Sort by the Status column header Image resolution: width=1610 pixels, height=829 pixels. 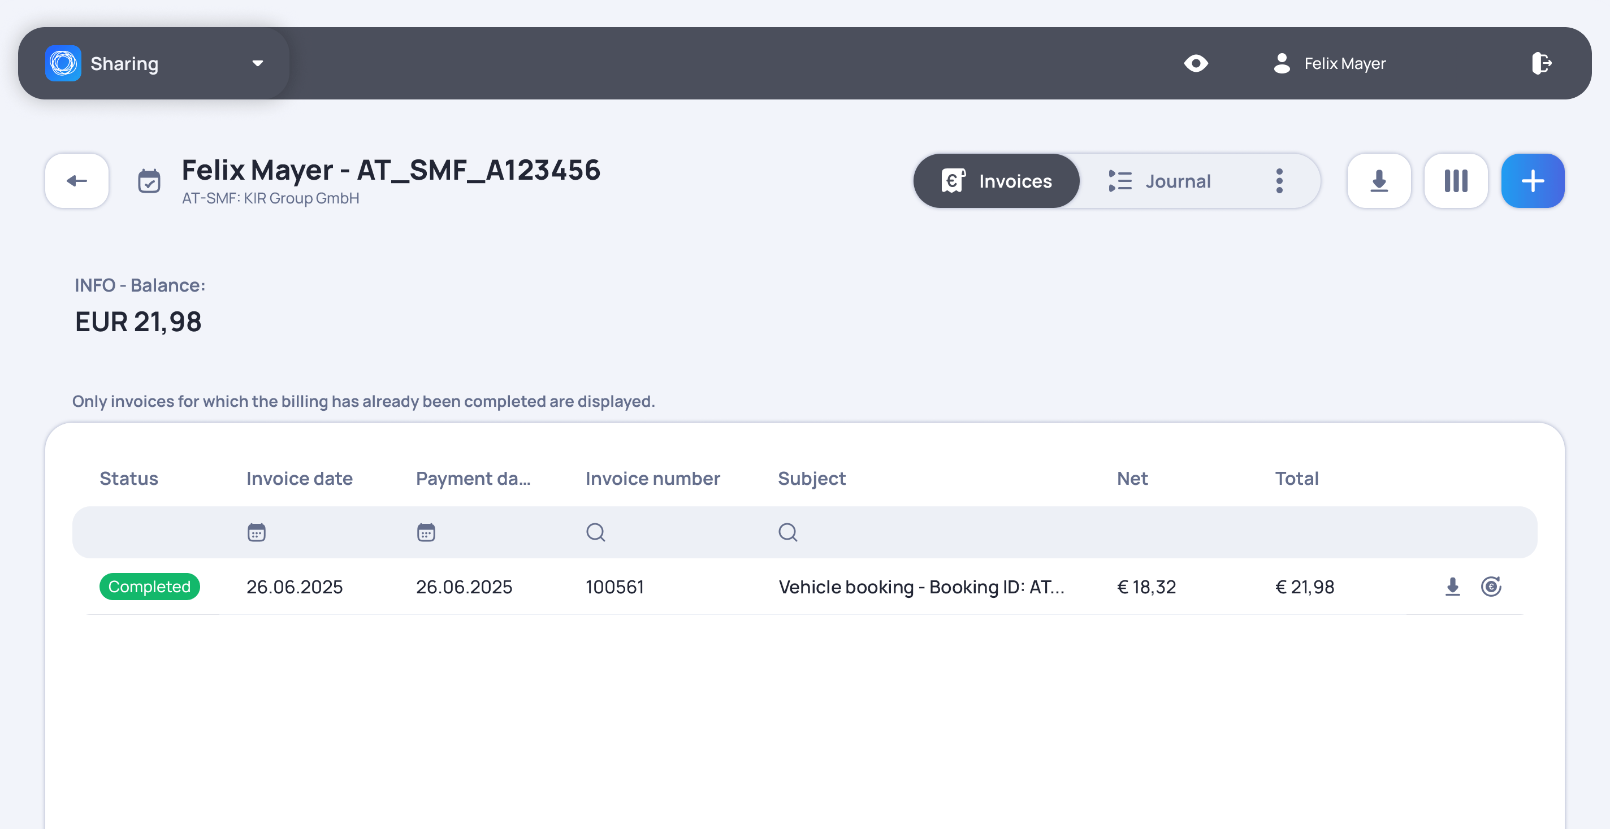click(x=129, y=479)
